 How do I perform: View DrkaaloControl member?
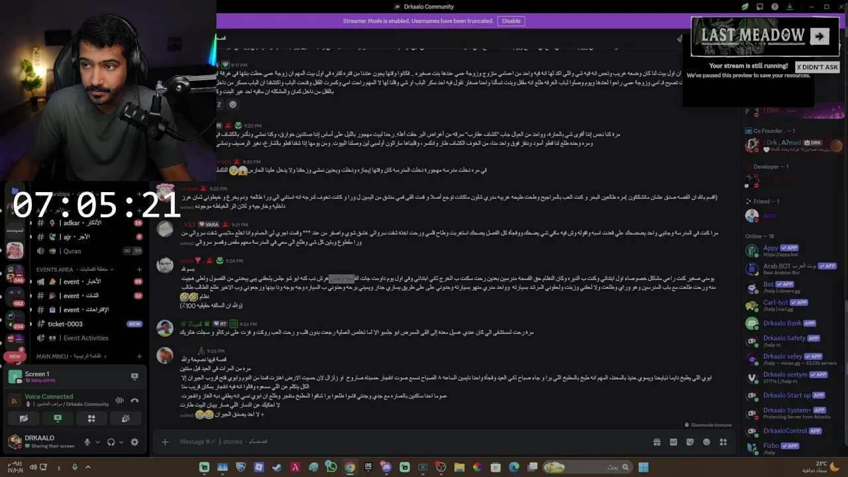[790, 431]
